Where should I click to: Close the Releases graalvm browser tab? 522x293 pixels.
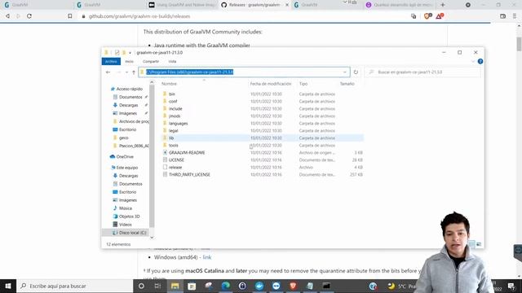pyautogui.click(x=287, y=5)
